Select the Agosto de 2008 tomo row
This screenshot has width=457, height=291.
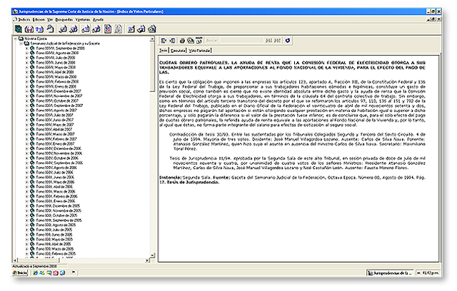tap(57, 53)
